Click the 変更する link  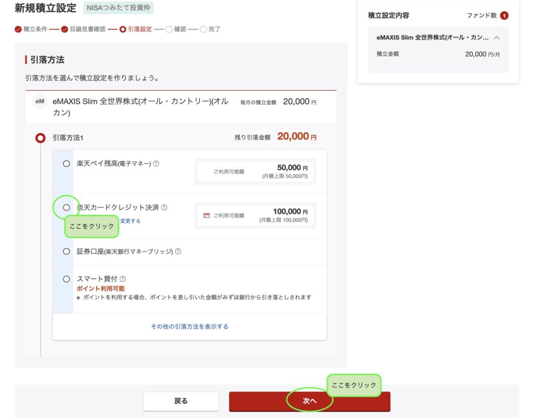click(x=131, y=221)
